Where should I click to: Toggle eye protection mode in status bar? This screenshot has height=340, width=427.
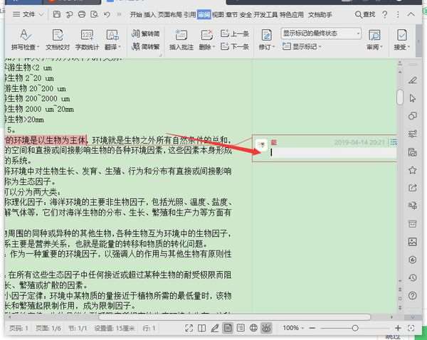click(267, 328)
